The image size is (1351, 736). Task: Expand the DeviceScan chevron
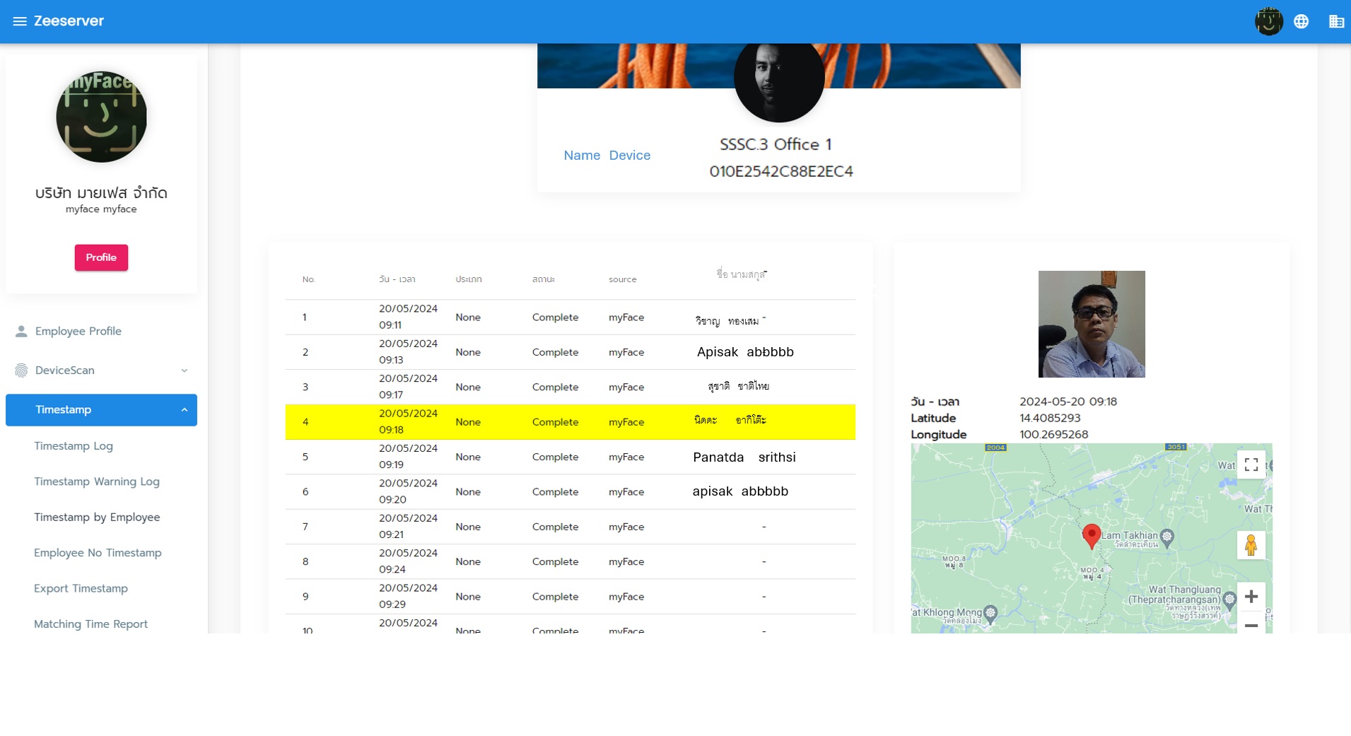click(184, 370)
